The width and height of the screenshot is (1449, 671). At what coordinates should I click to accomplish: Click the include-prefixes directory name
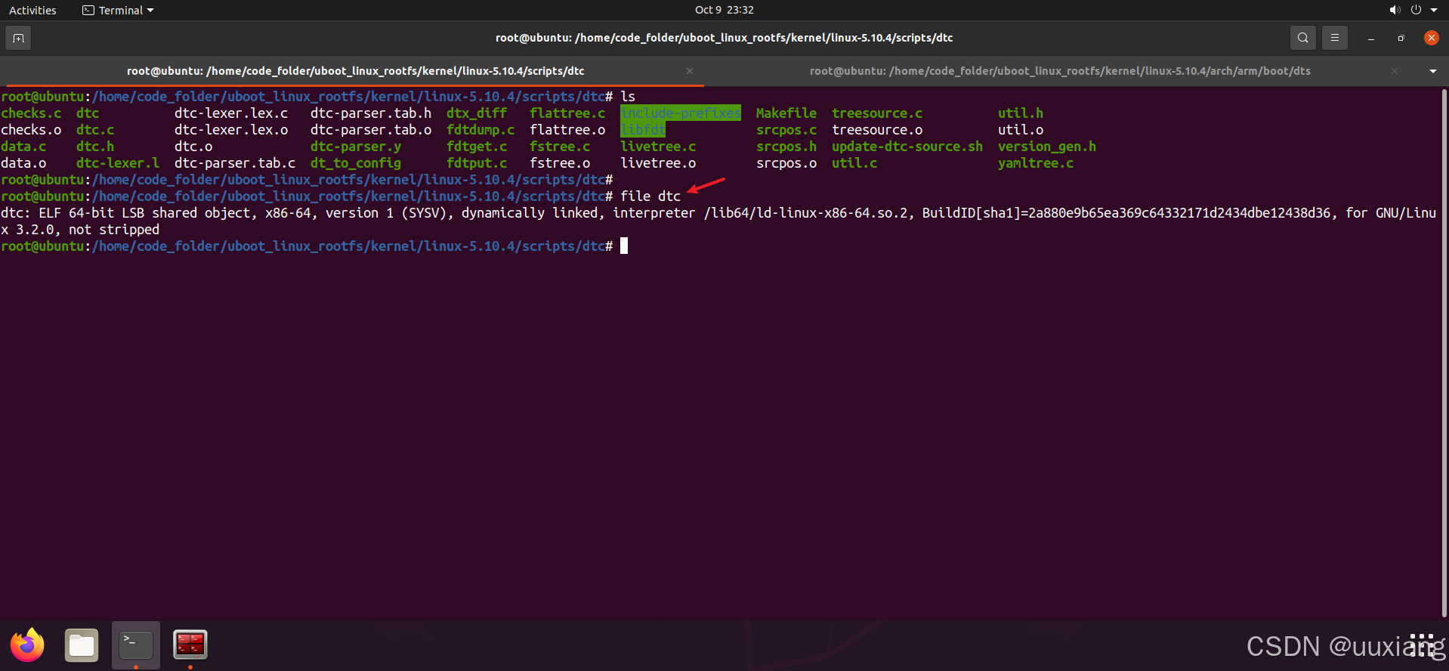(x=681, y=113)
